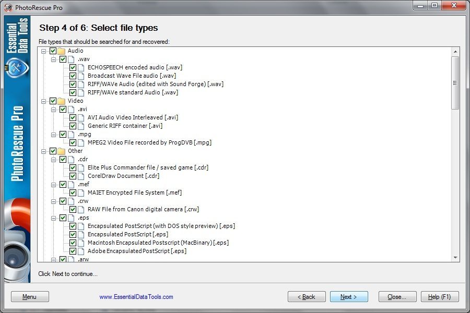Select 'MPEG2 Video File recorded by ProgDVB [.mpg]'
470x313 pixels.
tap(149, 142)
